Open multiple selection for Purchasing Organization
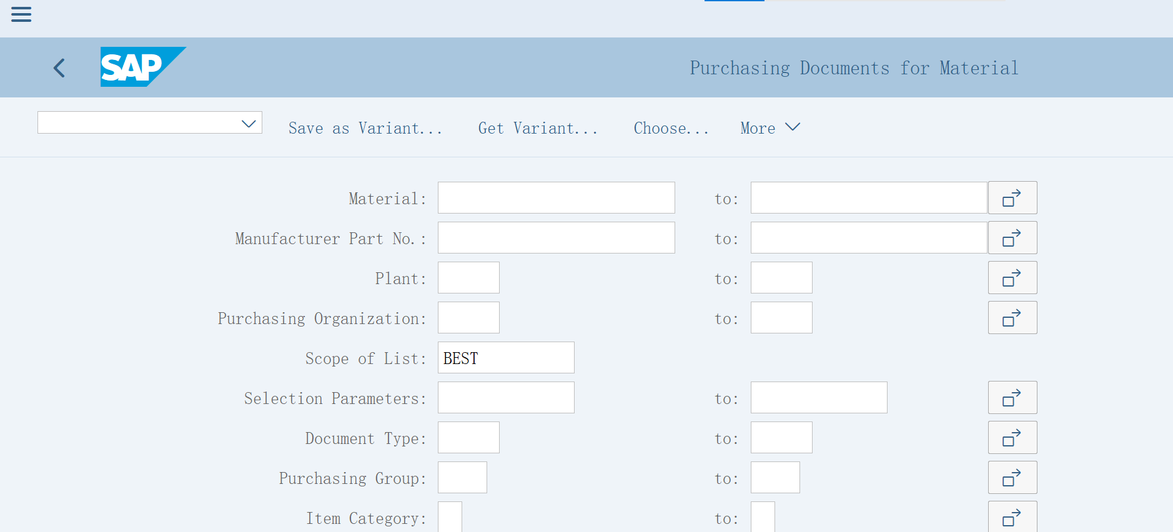 [x=1012, y=318]
